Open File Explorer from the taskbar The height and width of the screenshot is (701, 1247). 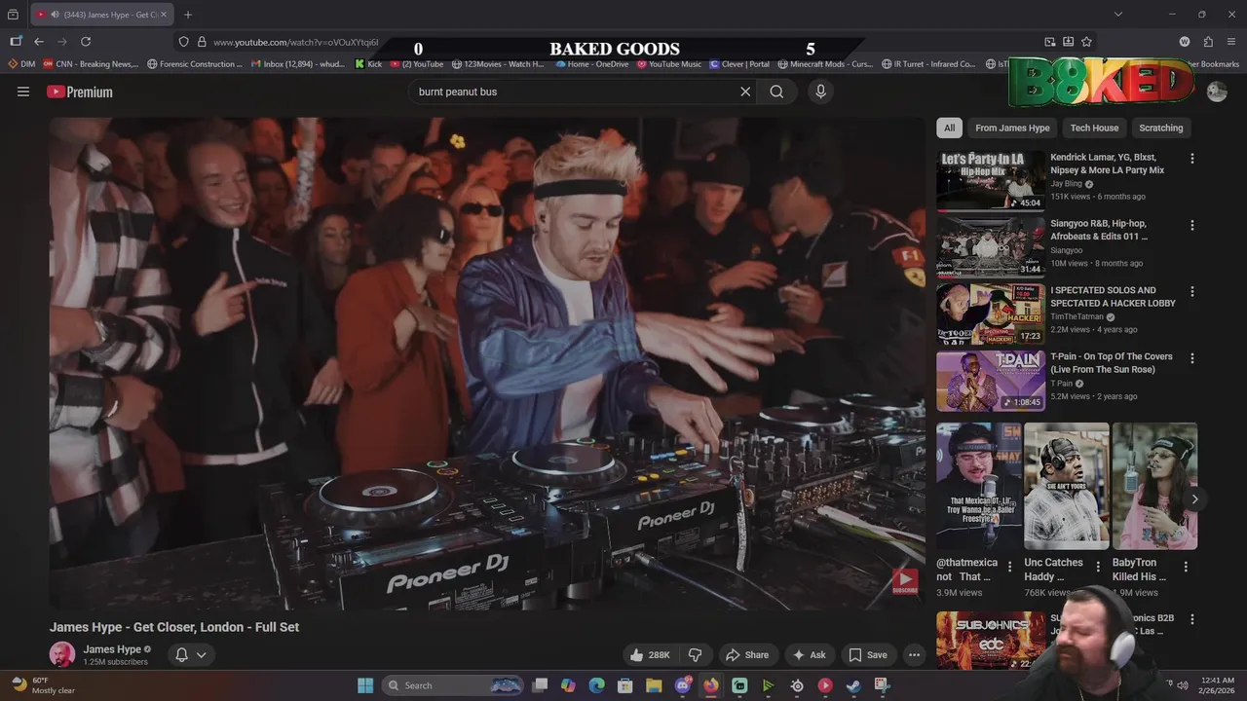click(654, 685)
